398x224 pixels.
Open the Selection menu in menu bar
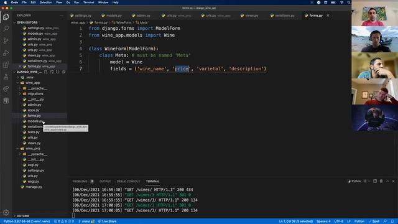coord(45,2)
